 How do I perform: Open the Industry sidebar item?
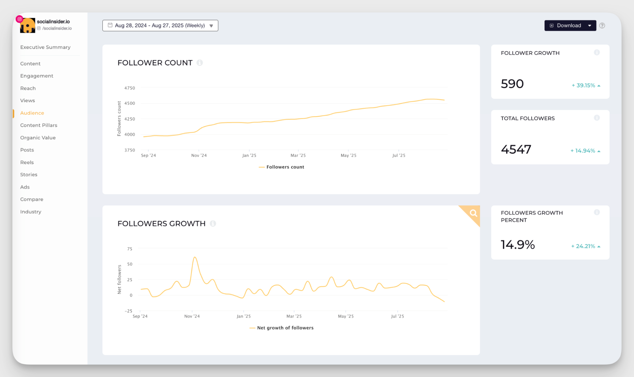(x=31, y=212)
